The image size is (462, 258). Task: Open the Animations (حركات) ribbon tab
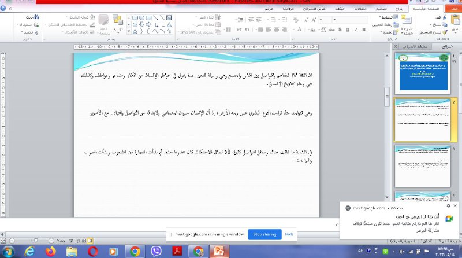click(340, 9)
